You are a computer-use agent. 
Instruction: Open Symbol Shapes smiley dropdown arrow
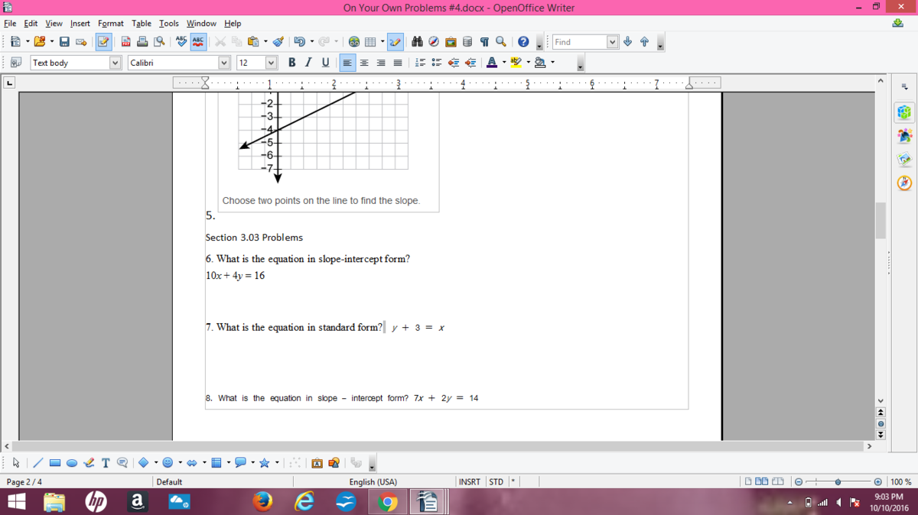(180, 462)
